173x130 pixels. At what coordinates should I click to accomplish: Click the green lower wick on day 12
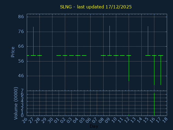tap(129, 68)
